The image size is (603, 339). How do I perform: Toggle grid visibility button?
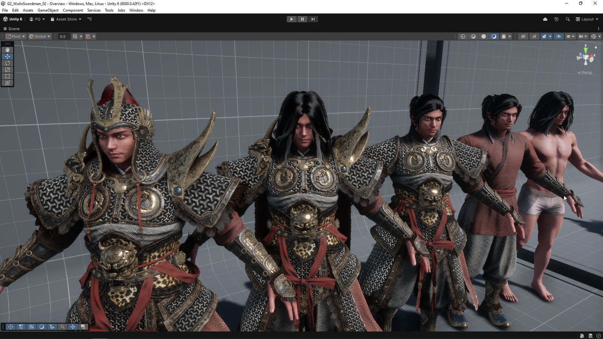point(75,37)
